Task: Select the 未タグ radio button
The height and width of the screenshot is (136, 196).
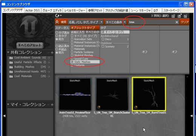Action: pyautogui.click(x=57, y=36)
